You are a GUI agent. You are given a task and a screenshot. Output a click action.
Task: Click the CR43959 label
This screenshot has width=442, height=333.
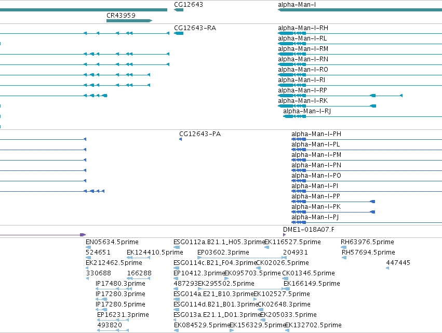pos(121,15)
